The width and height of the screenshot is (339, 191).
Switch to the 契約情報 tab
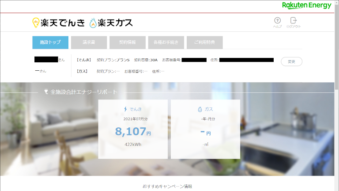pos(128,42)
